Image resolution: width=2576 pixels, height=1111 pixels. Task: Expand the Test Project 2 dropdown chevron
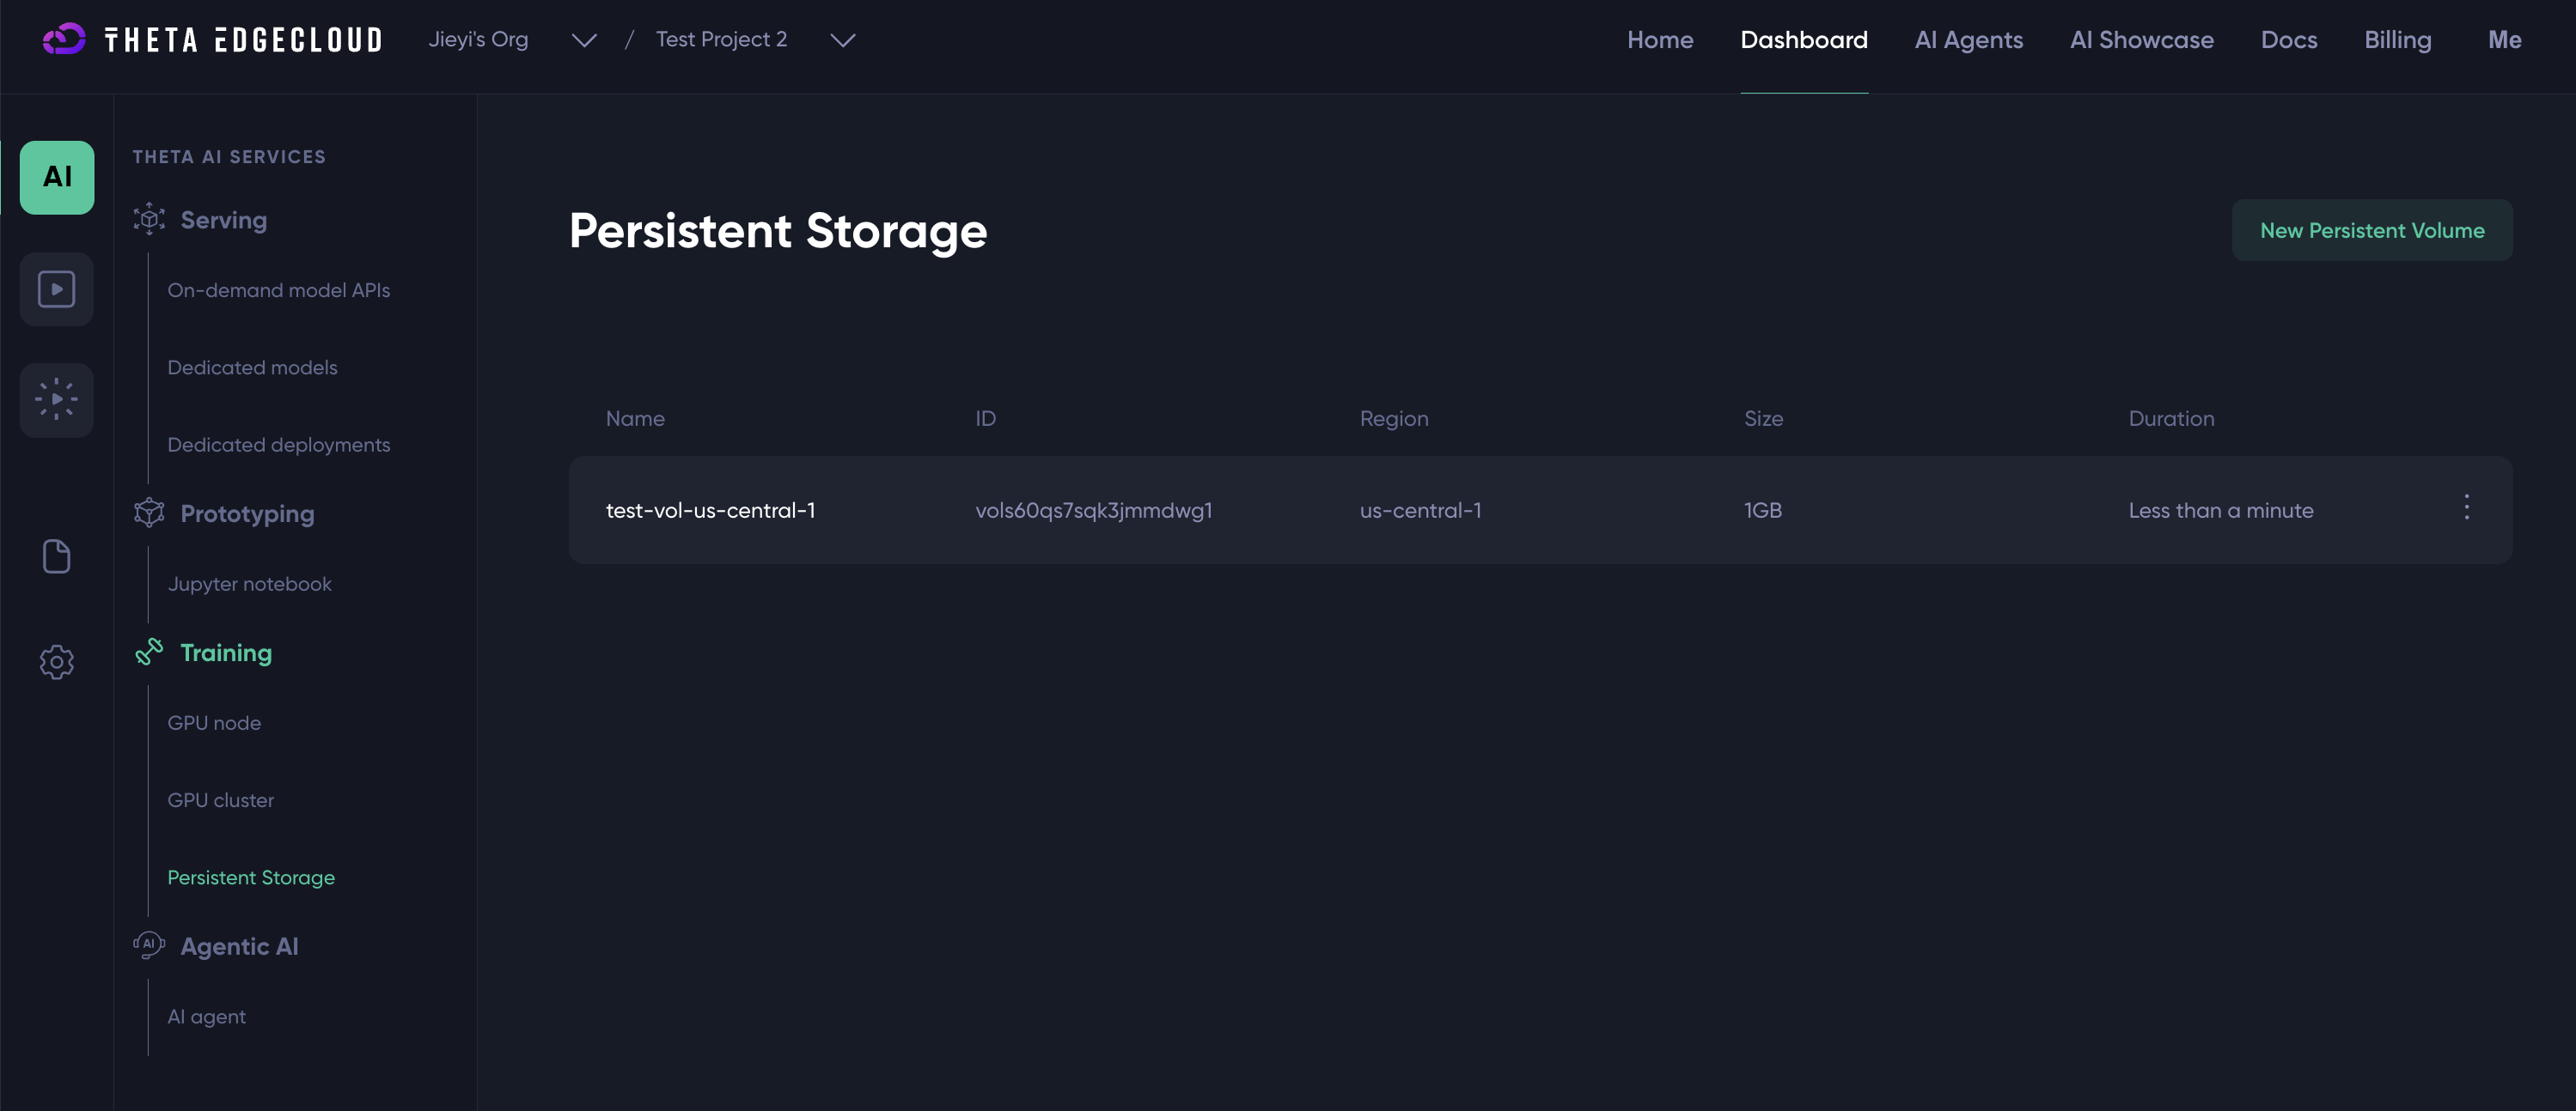(842, 40)
